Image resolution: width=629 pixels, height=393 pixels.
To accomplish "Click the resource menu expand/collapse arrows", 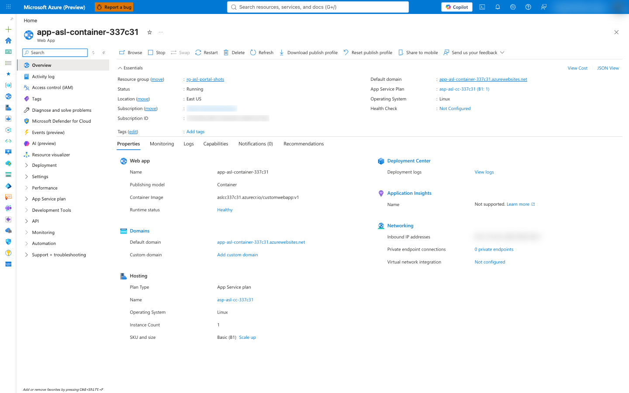I will pos(93,53).
